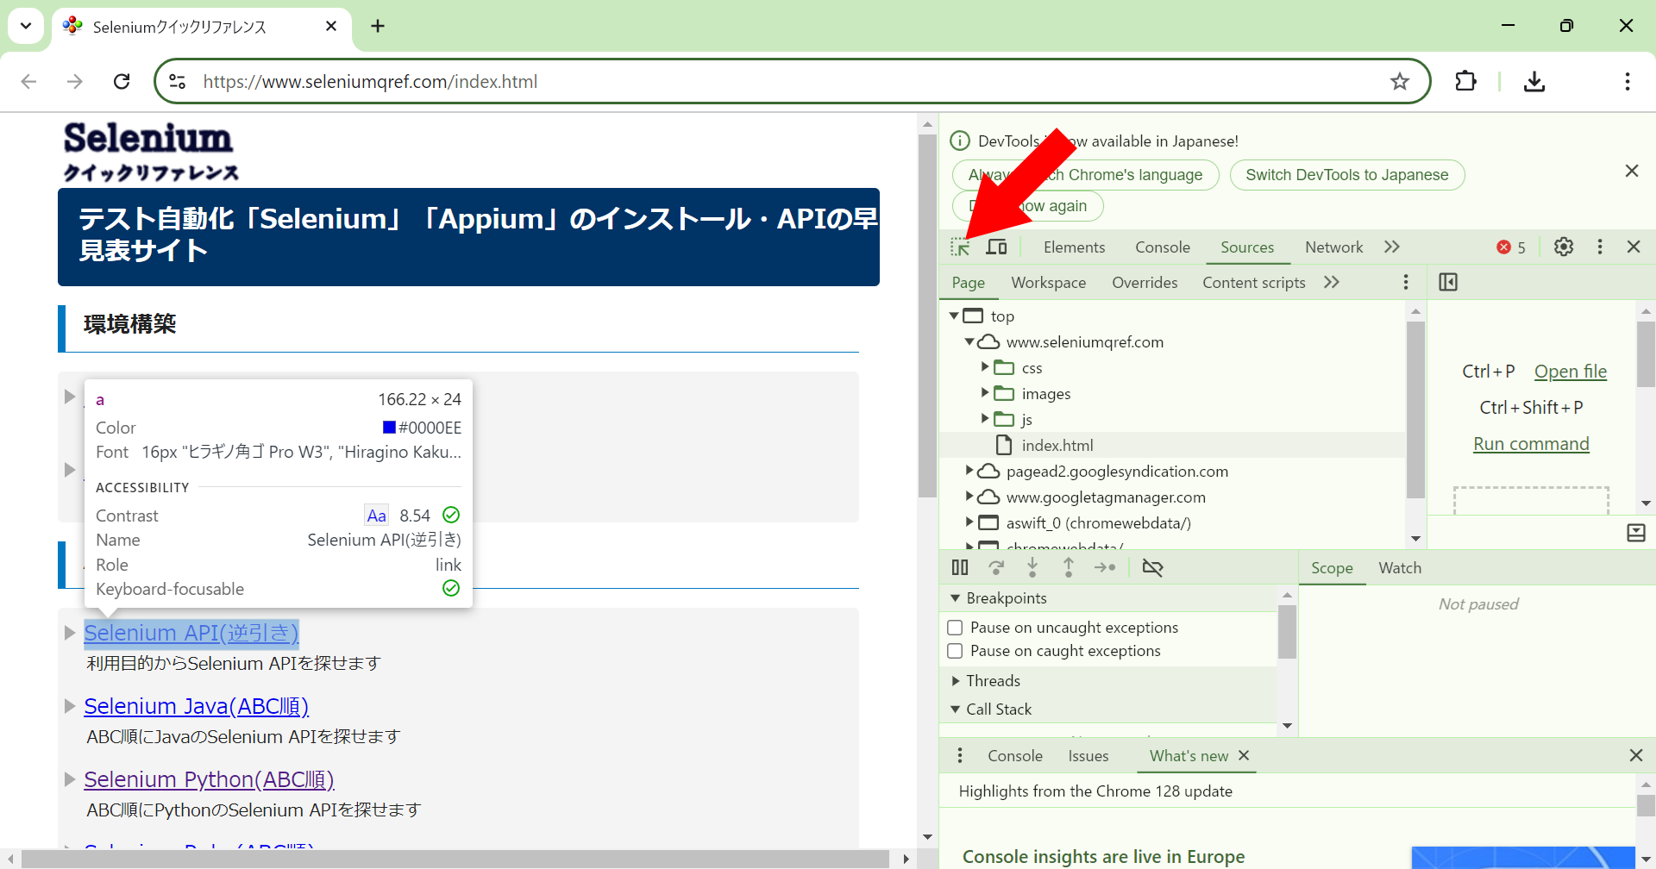
Task: Show more DevTools panels chevron
Action: [1392, 247]
